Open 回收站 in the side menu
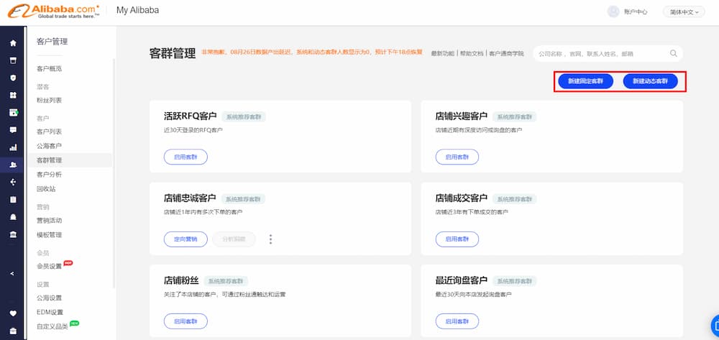The width and height of the screenshot is (719, 340). pos(46,188)
